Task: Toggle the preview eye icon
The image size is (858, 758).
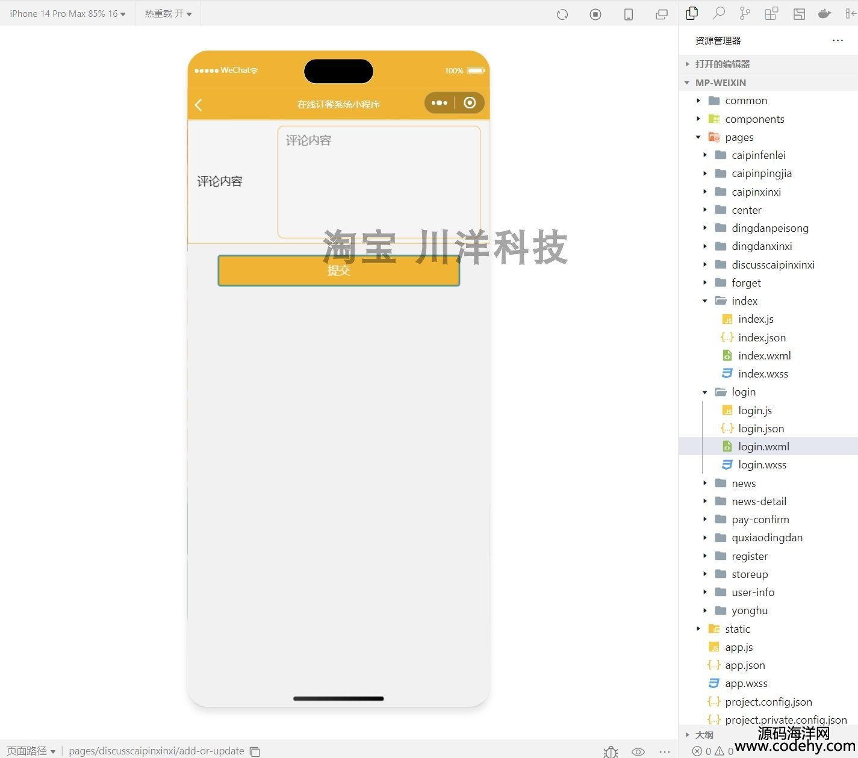Action: click(x=638, y=751)
